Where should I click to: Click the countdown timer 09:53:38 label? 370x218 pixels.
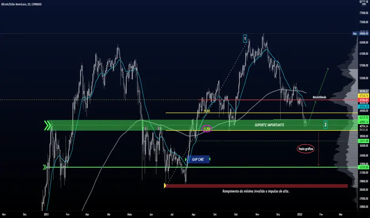click(x=364, y=130)
